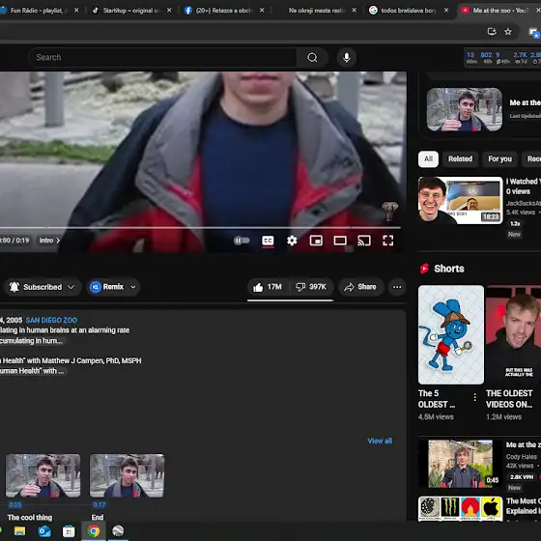
Task: Expand the Intro chapter chevron
Action: [58, 241]
